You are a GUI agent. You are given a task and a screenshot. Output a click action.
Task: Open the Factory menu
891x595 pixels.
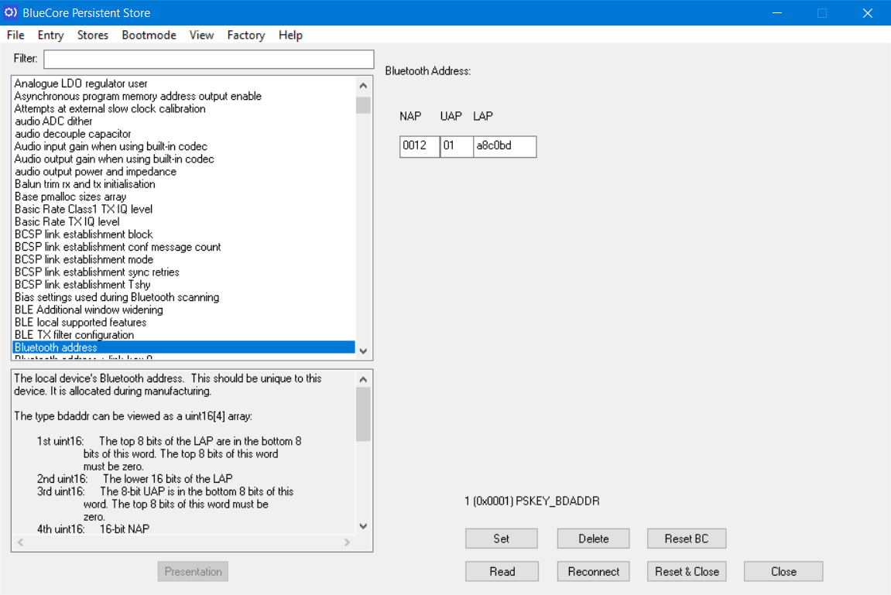coord(245,36)
